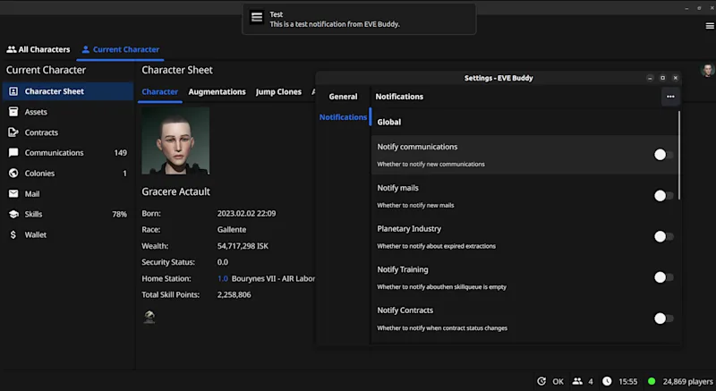Select the Jump Clones tab
This screenshot has height=391, width=716.
[278, 91]
